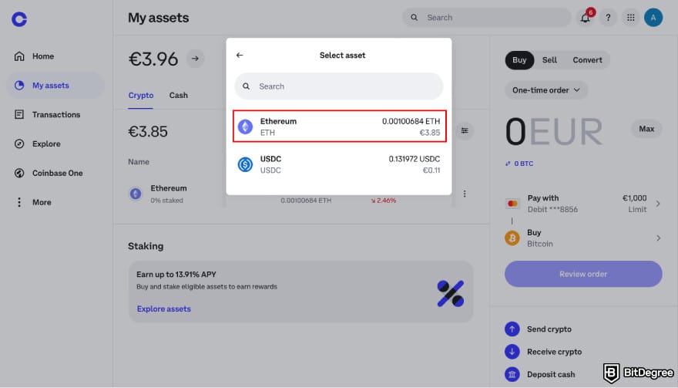This screenshot has height=388, width=678.
Task: Click the 0 EUR amount field
Action: 554,132
